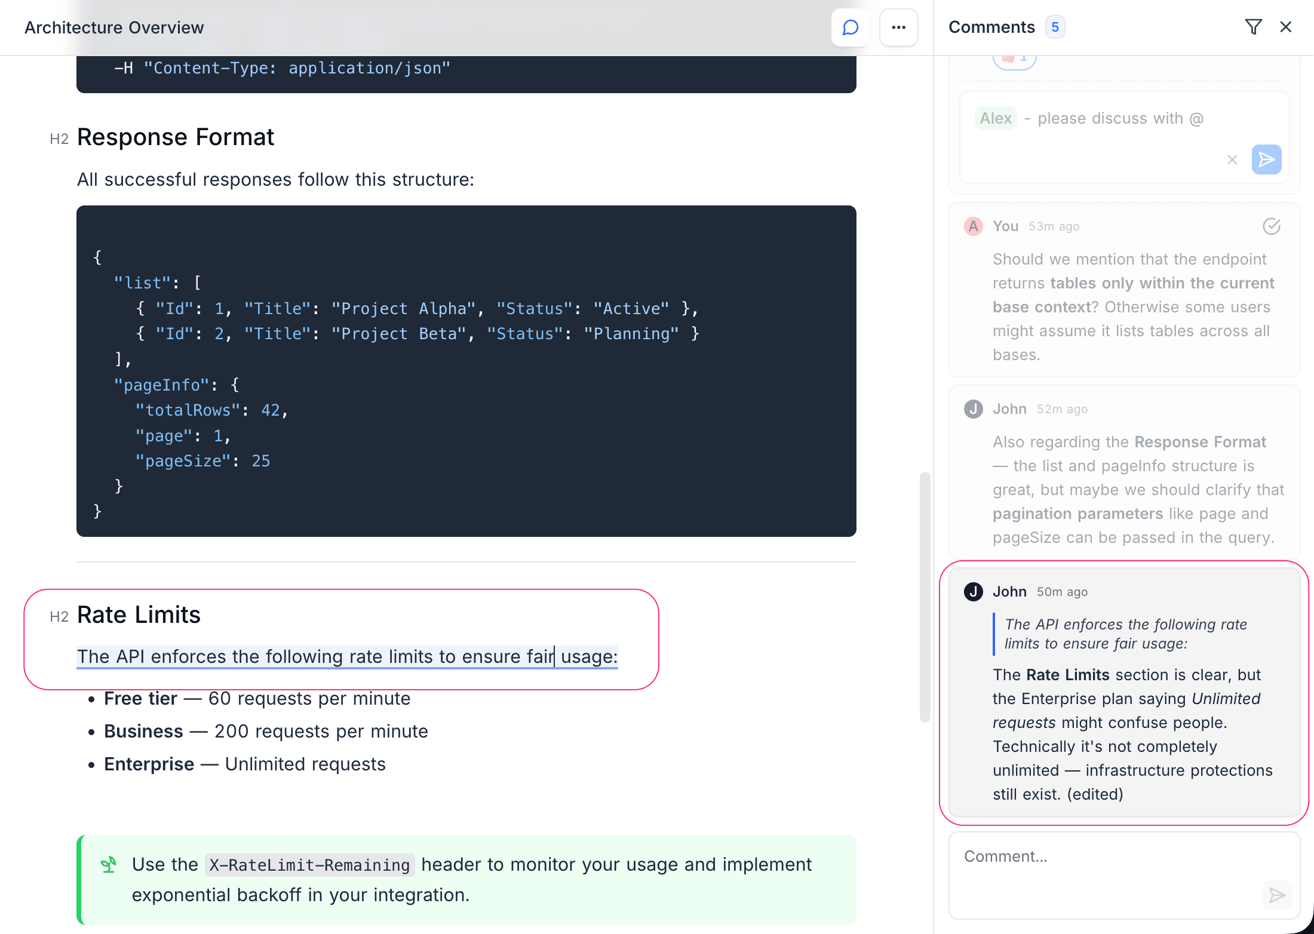The height and width of the screenshot is (934, 1314).
Task: Click John's avatar on his 50m ago comment
Action: (973, 591)
